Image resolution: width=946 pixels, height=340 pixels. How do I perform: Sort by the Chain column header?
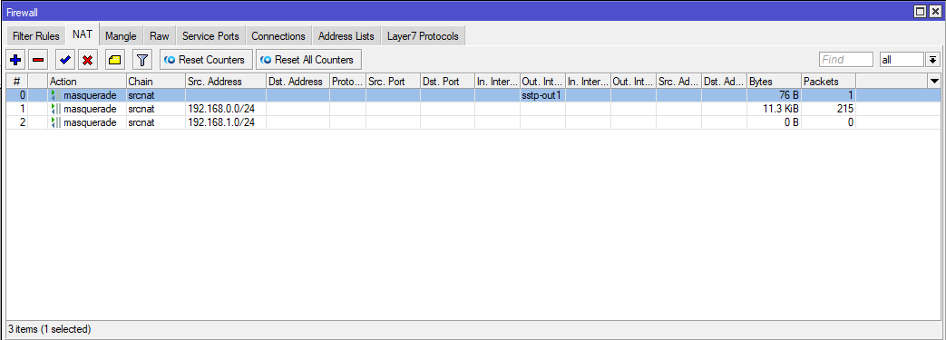155,82
